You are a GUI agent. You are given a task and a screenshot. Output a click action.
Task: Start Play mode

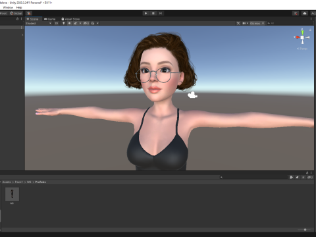(x=145, y=13)
